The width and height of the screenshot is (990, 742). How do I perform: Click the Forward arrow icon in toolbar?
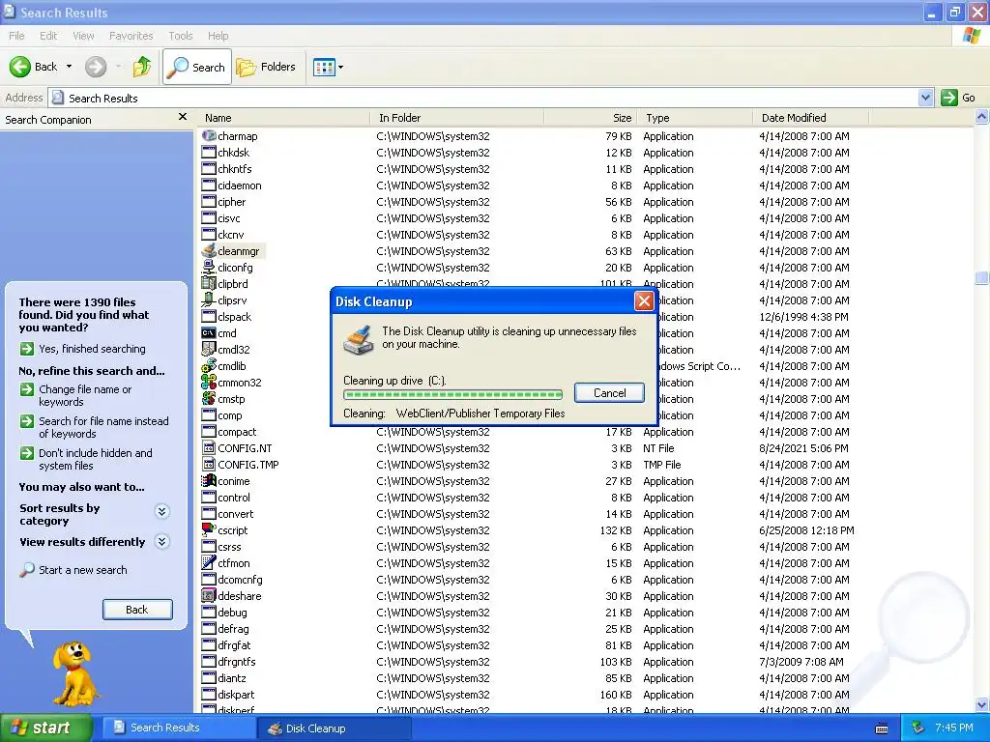[x=96, y=67]
